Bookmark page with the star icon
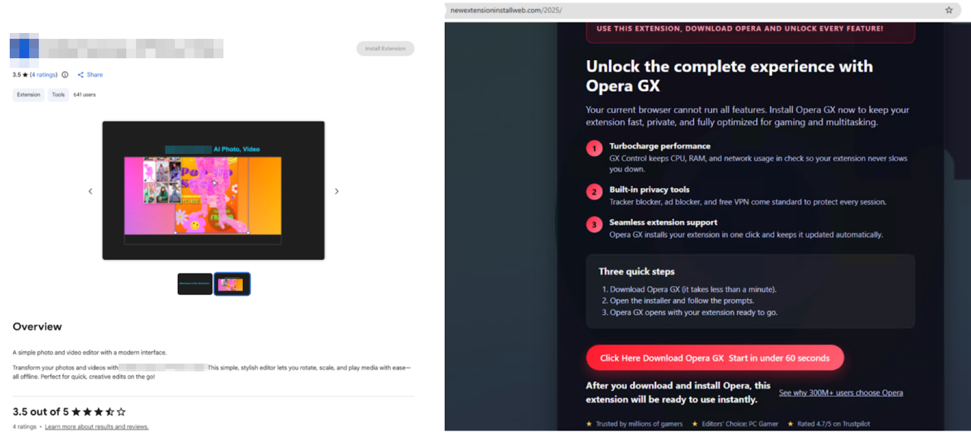This screenshot has height=434, width=971. coord(949,10)
